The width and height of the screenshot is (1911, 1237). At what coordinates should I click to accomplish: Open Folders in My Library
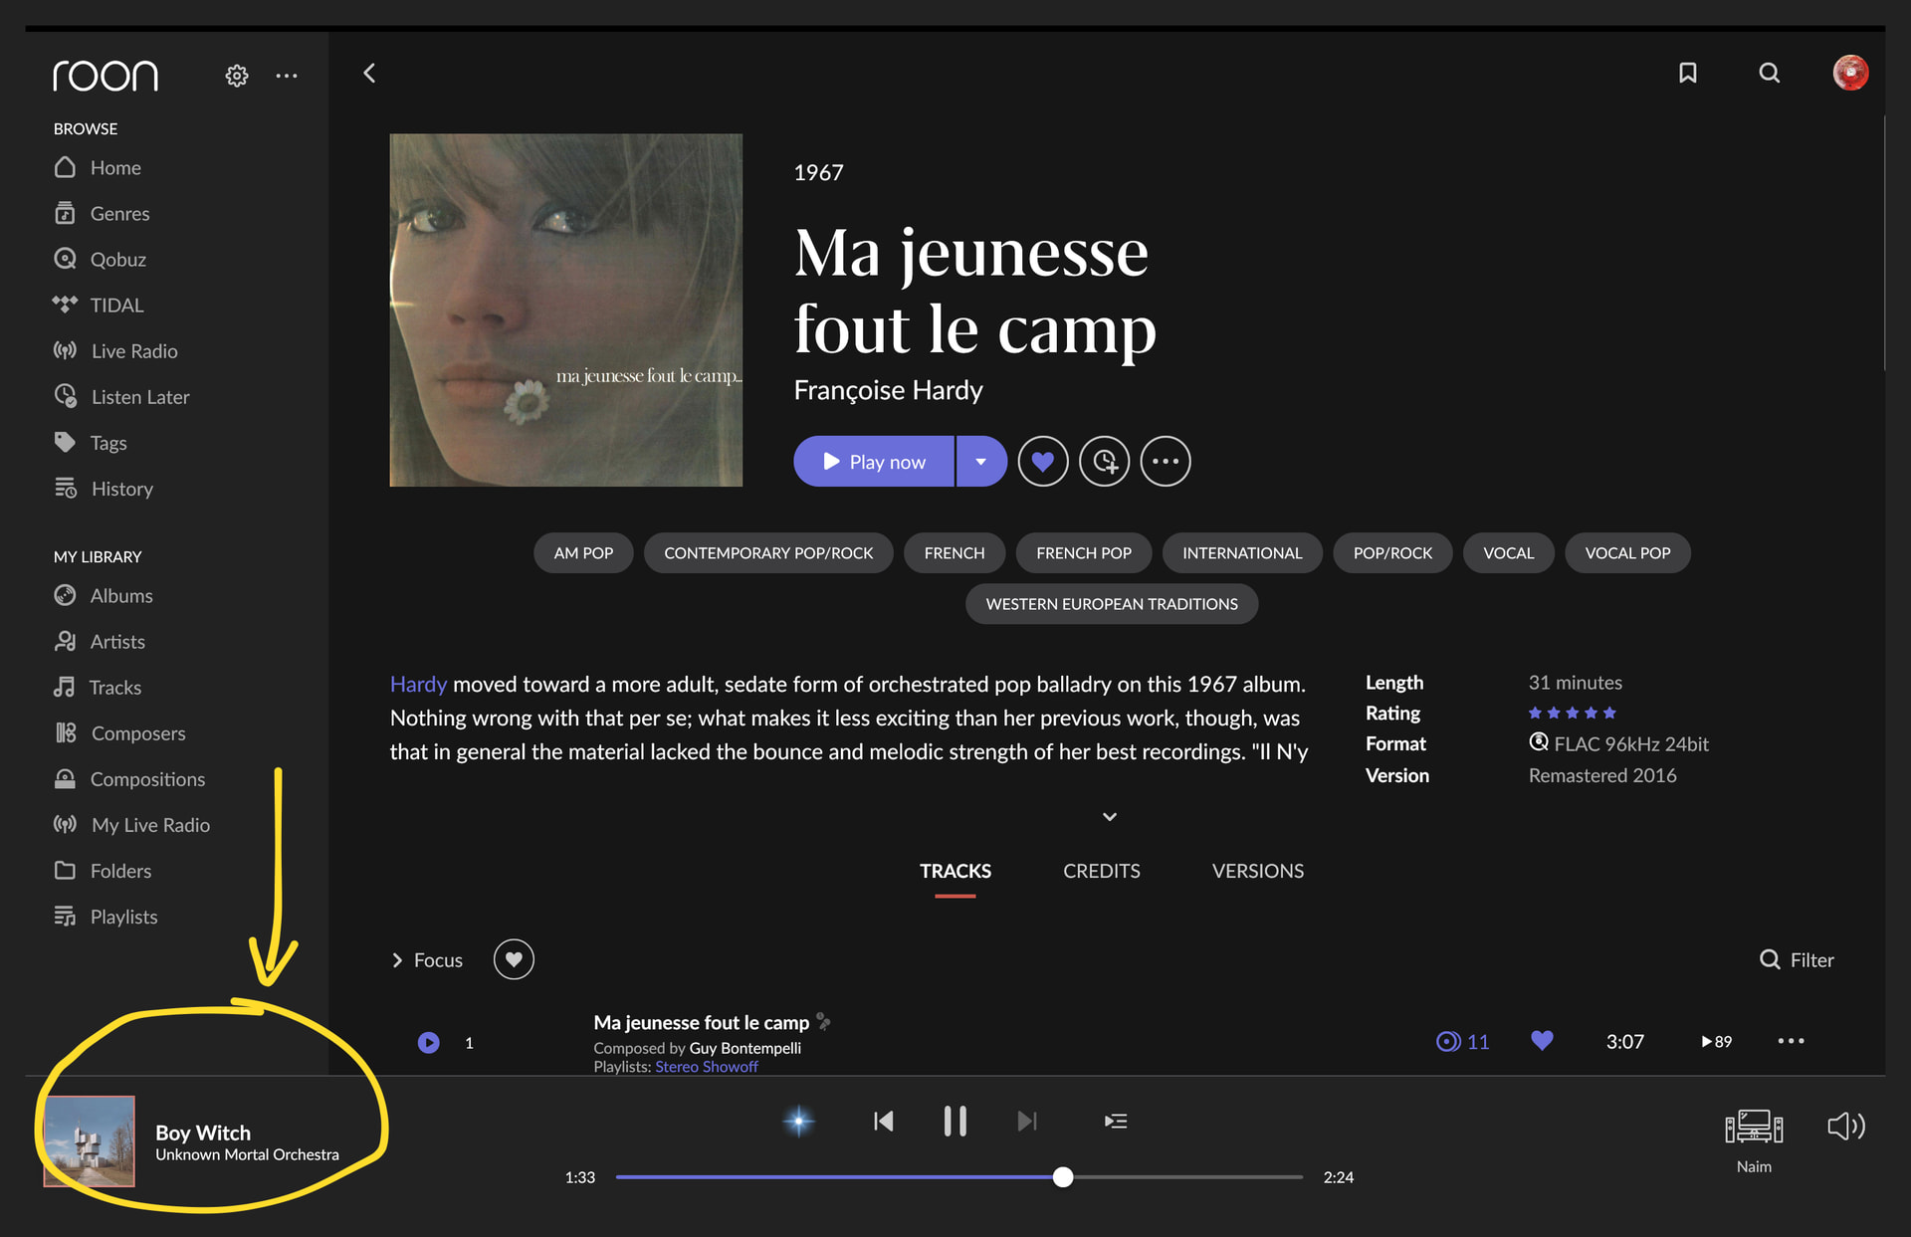(103, 871)
